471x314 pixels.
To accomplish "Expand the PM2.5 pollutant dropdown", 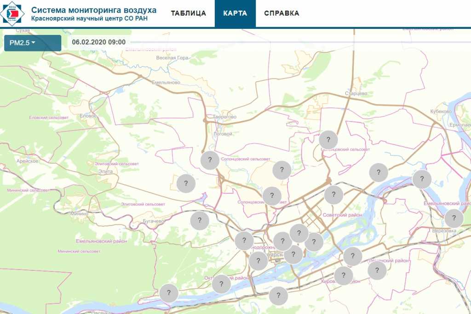I will (x=32, y=43).
